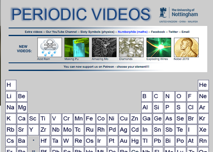Open the Au gold element cell
This screenshot has height=152, width=213.
124,141
